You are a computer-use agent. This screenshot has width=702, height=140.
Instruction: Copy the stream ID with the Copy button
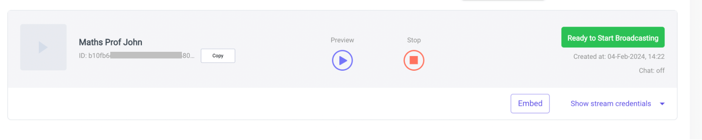[218, 56]
